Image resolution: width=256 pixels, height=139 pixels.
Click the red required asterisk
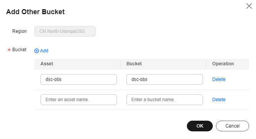coord(9,50)
